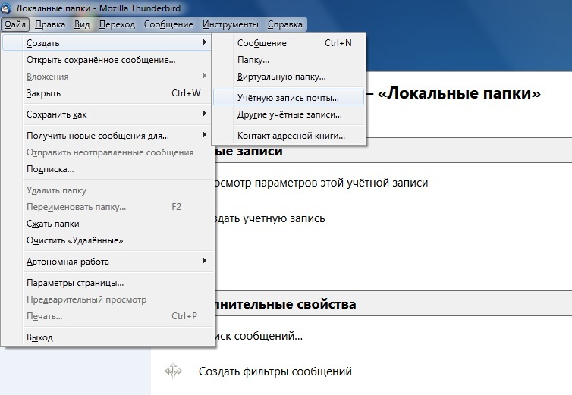Image resolution: width=572 pixels, height=395 pixels.
Task: Select «Контакт адресной книги...» item
Action: pyautogui.click(x=291, y=136)
